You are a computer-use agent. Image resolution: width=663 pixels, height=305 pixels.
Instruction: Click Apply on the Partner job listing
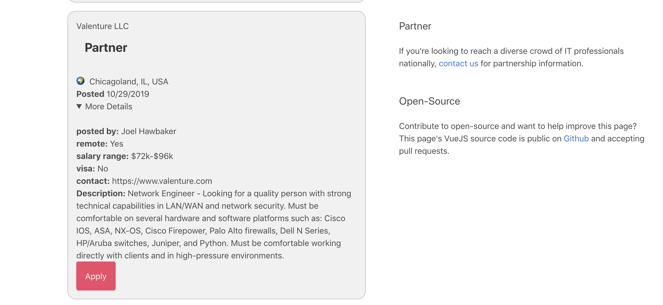pos(96,276)
